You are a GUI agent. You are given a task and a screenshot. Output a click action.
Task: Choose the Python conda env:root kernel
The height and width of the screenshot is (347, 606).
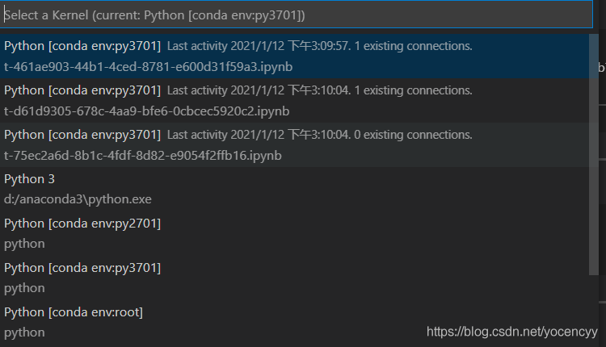[x=296, y=322]
